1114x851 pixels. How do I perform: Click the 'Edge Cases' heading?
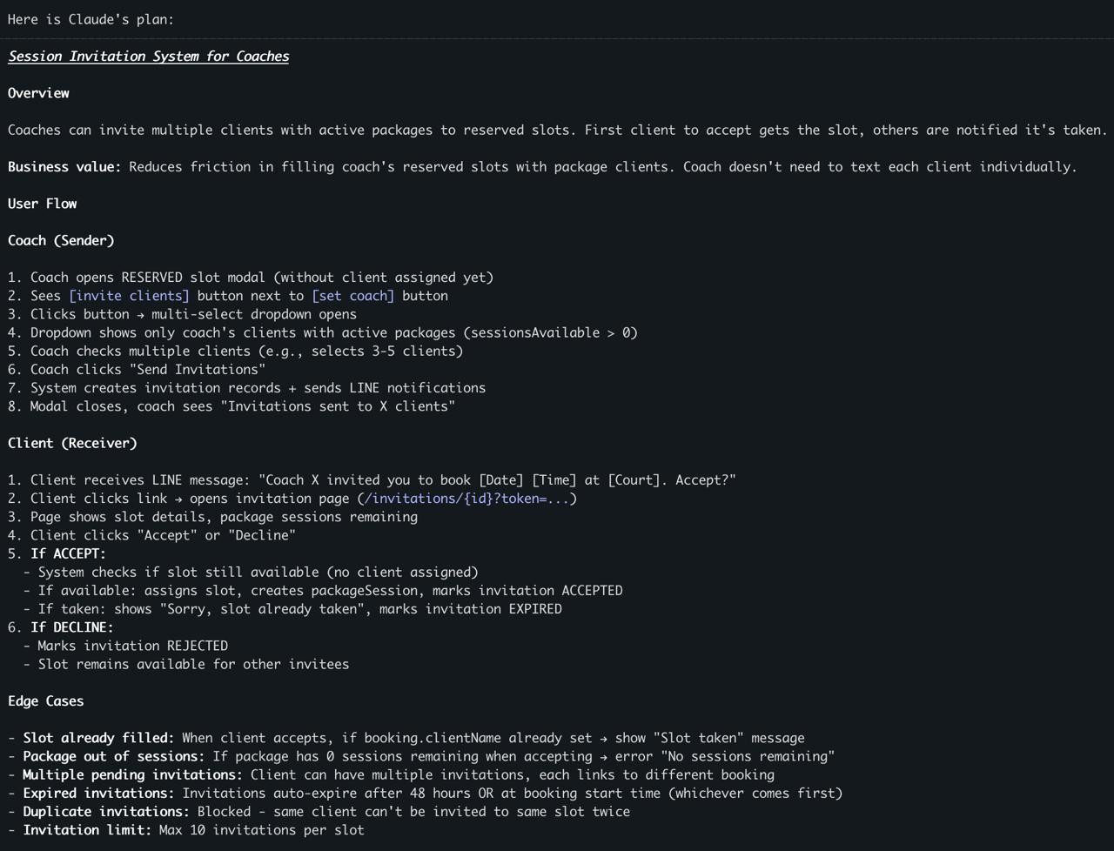tap(45, 701)
